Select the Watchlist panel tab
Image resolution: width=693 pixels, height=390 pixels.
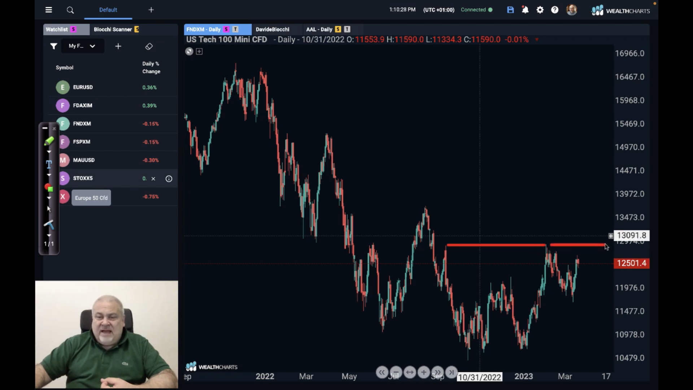pos(66,29)
